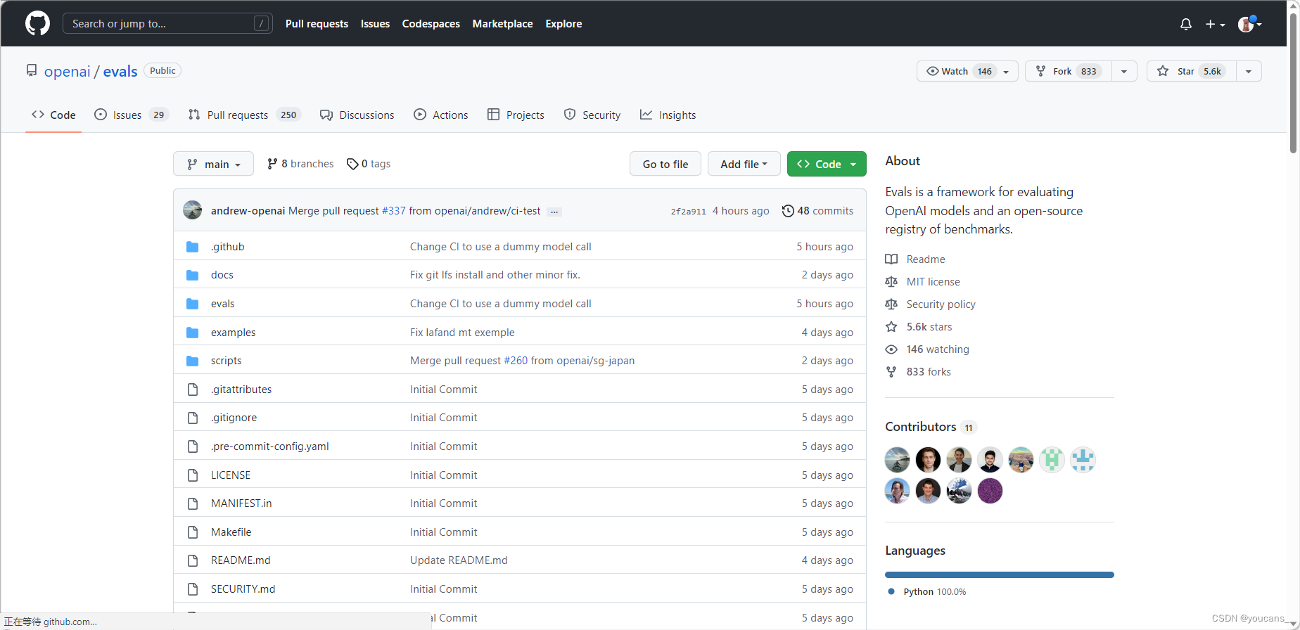Click andrew-openai's commit author avatar
Screen dimensions: 1300x630
pos(193,210)
